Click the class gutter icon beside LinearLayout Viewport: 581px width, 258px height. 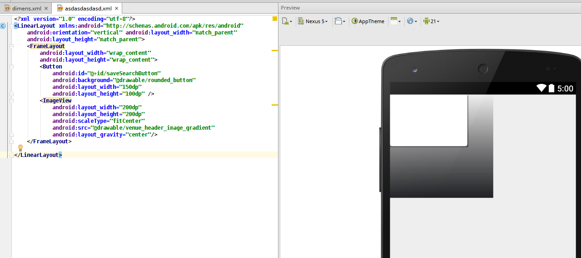3,26
